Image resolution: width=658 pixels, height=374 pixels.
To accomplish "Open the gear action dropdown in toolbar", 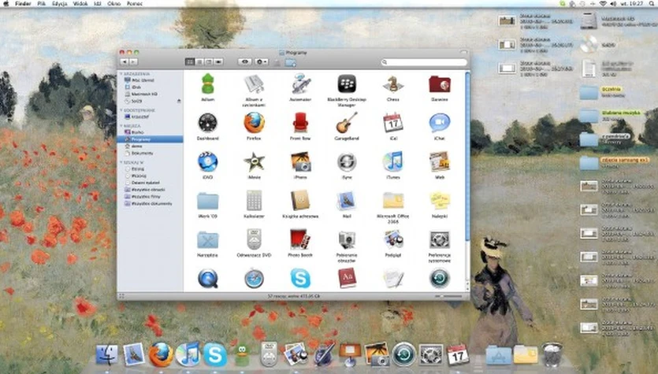I will (x=262, y=61).
